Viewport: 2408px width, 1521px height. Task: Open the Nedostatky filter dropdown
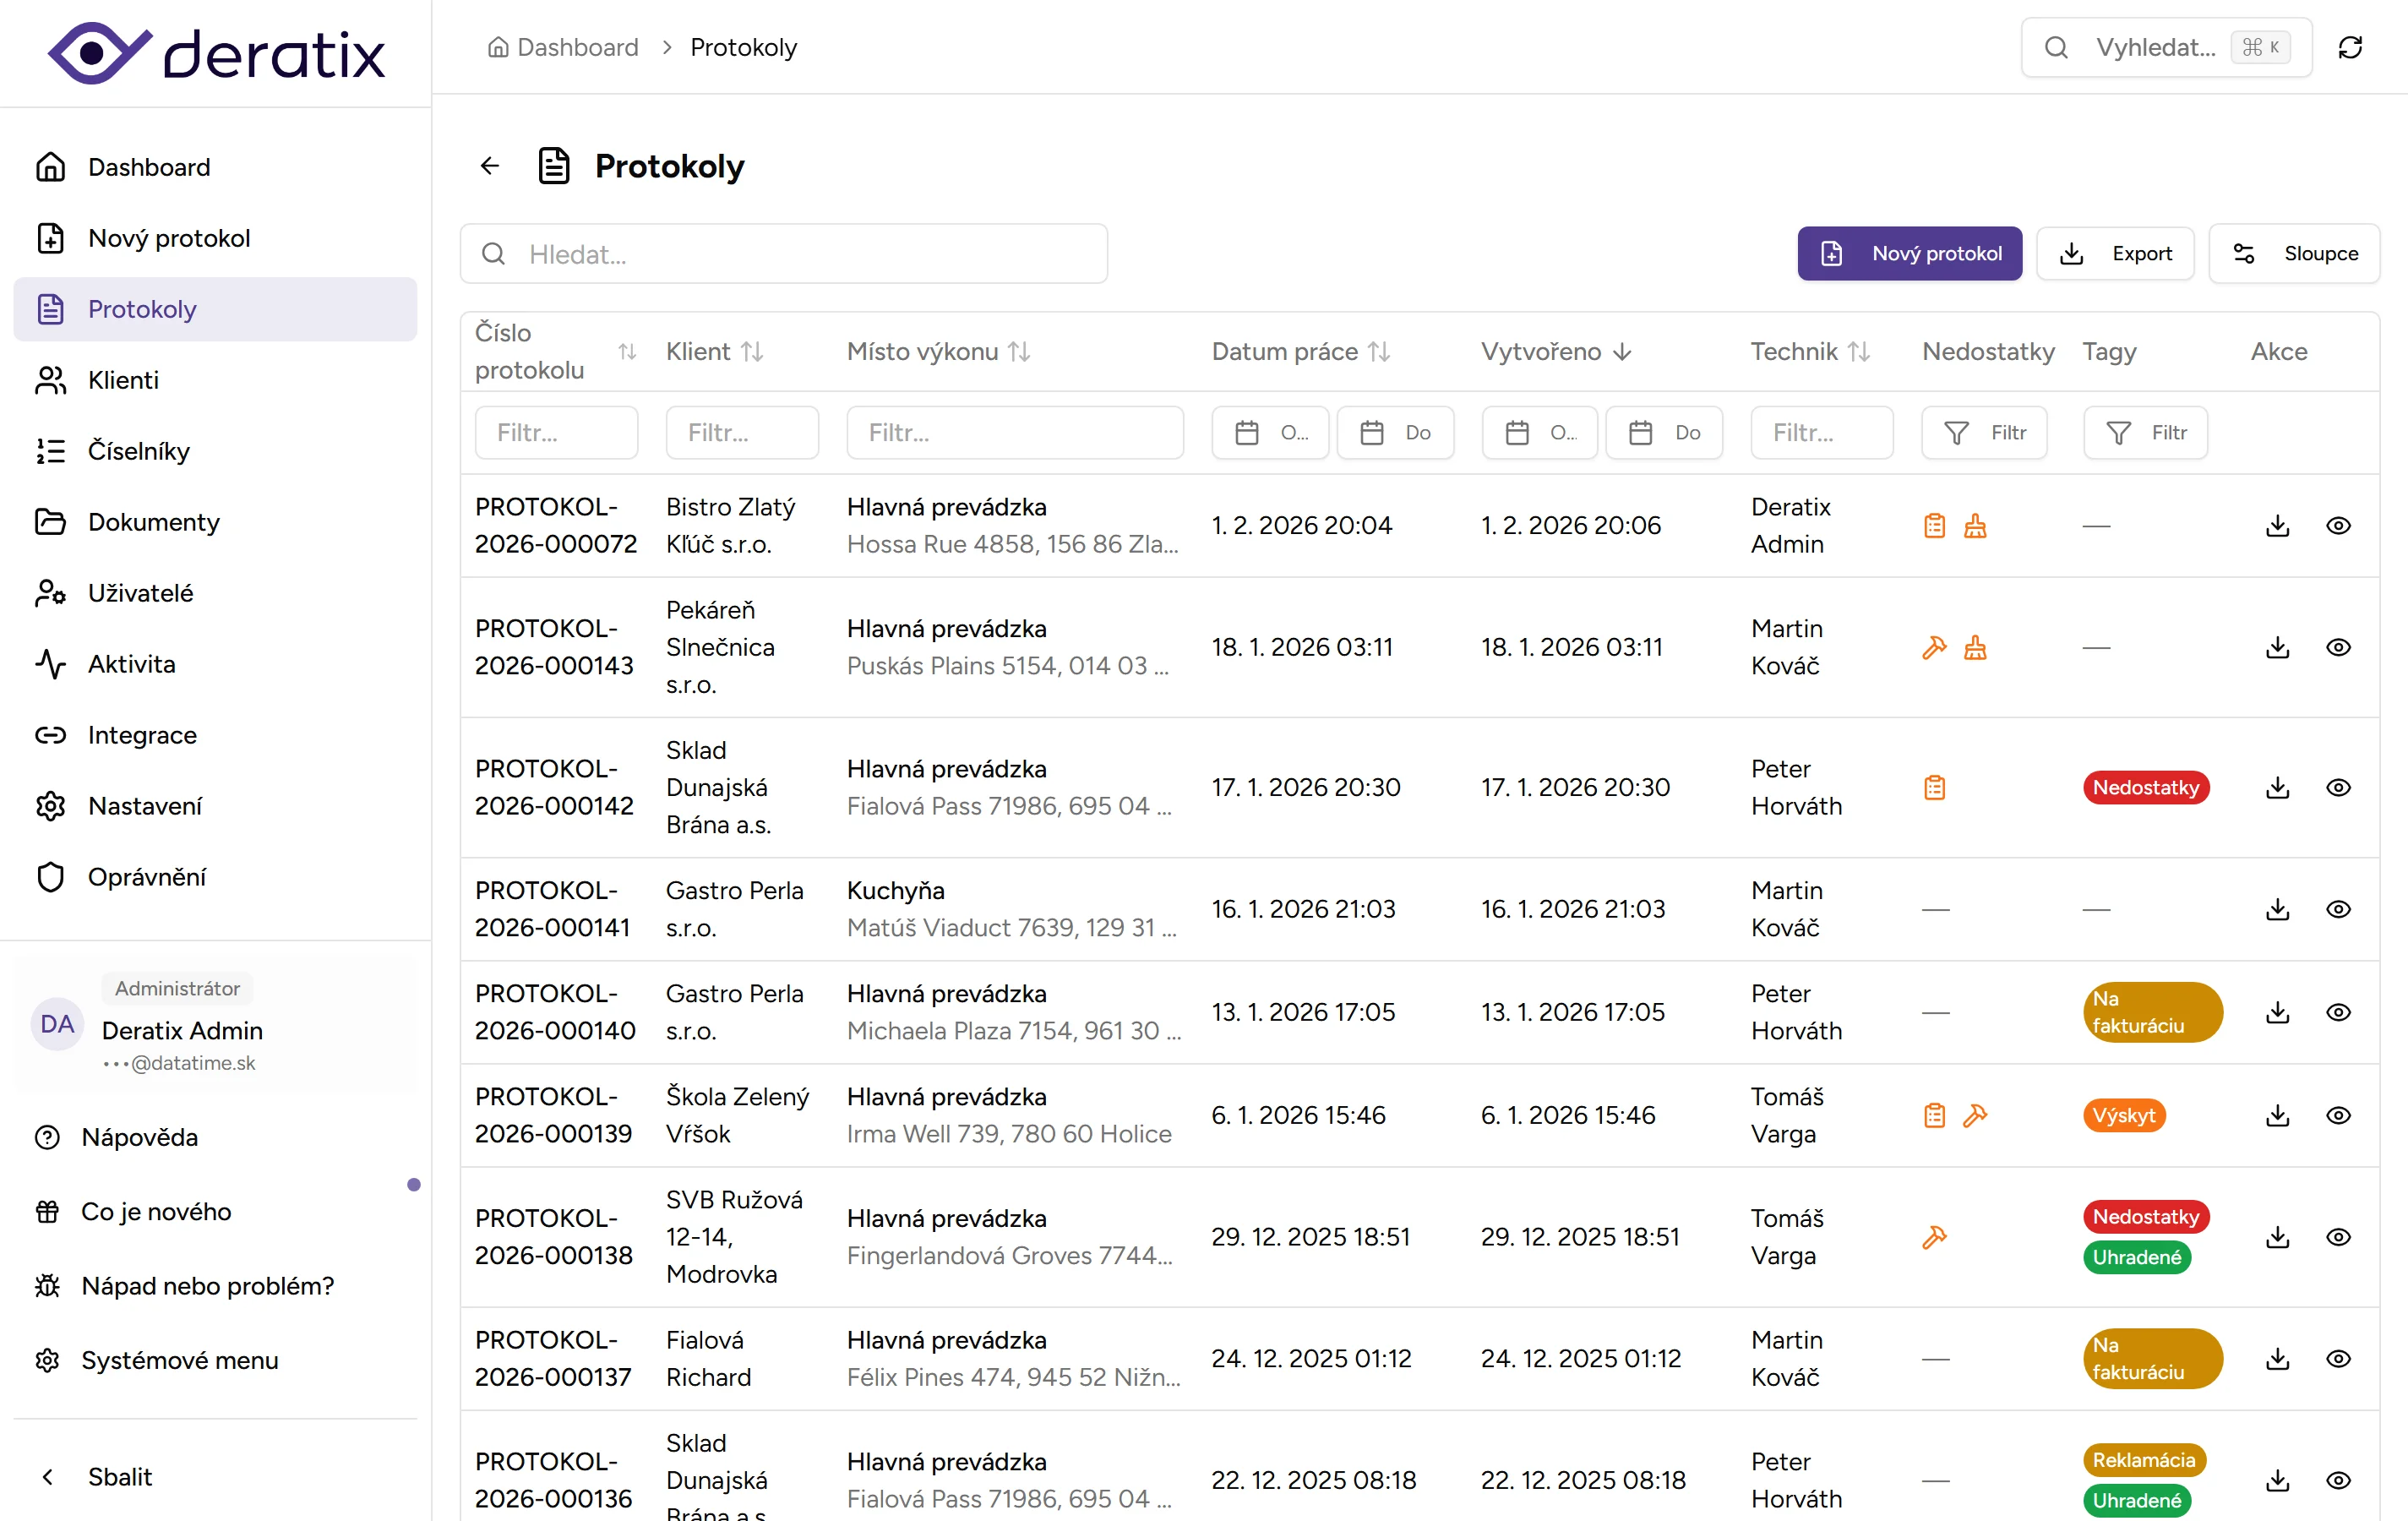[1984, 433]
